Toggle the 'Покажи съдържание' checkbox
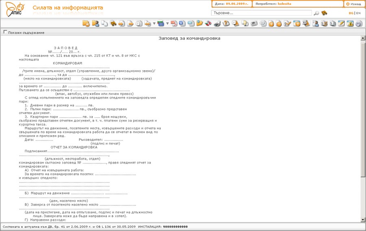Image resolution: width=366 pixels, height=231 pixels. (5, 32)
